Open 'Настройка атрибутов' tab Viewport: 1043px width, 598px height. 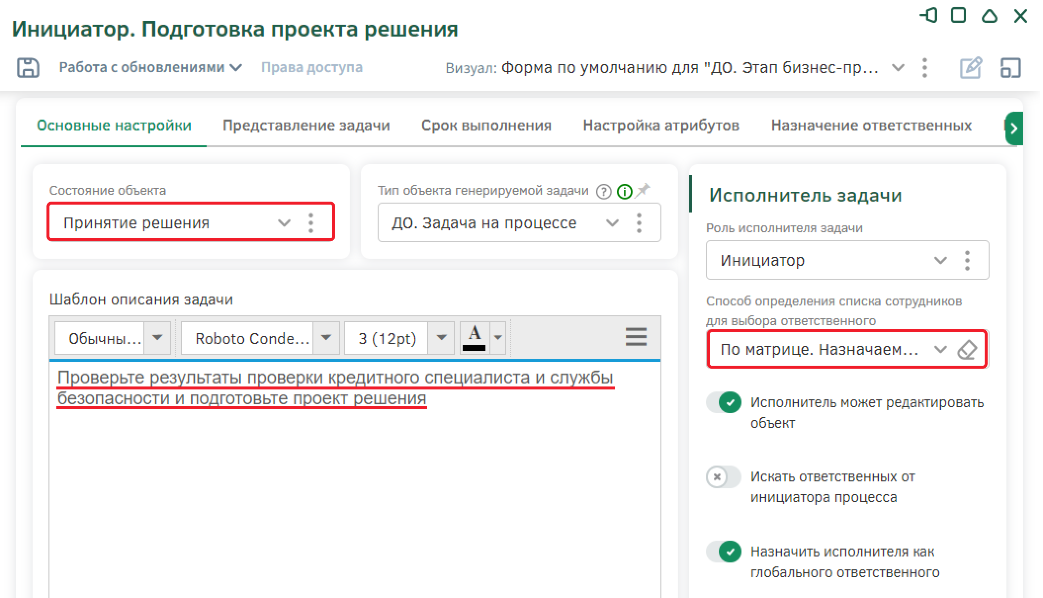tap(661, 126)
